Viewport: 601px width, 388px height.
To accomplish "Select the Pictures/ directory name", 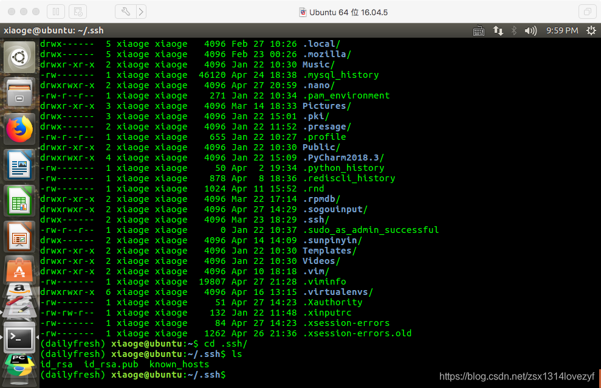I will 327,106.
